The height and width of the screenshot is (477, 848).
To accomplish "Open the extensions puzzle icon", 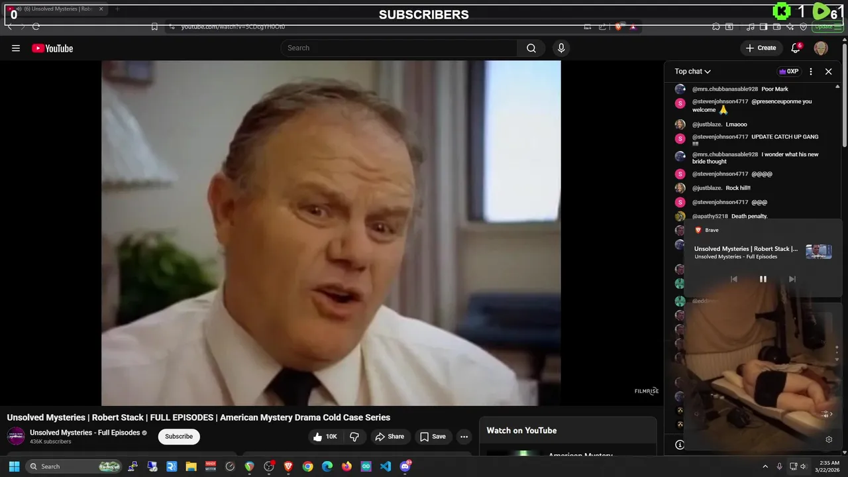I will (x=716, y=26).
